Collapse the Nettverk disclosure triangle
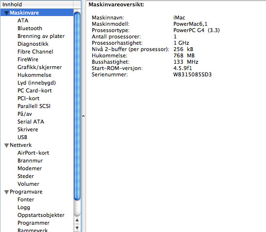266x232 pixels. [x=6, y=145]
